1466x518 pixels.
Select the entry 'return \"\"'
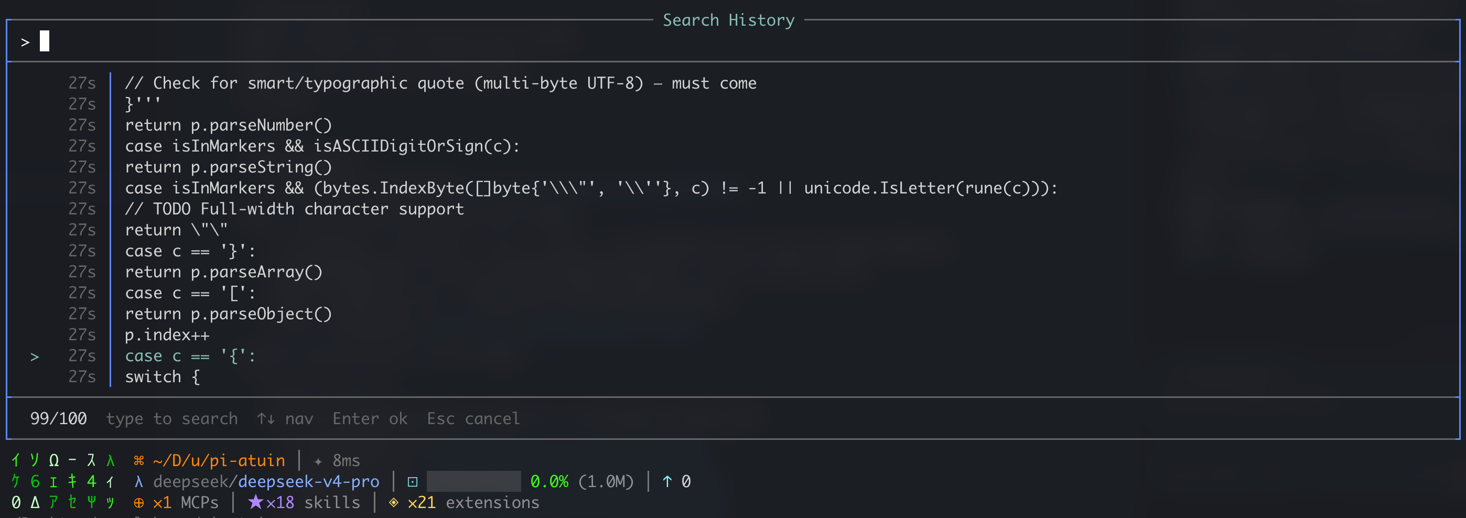click(176, 230)
